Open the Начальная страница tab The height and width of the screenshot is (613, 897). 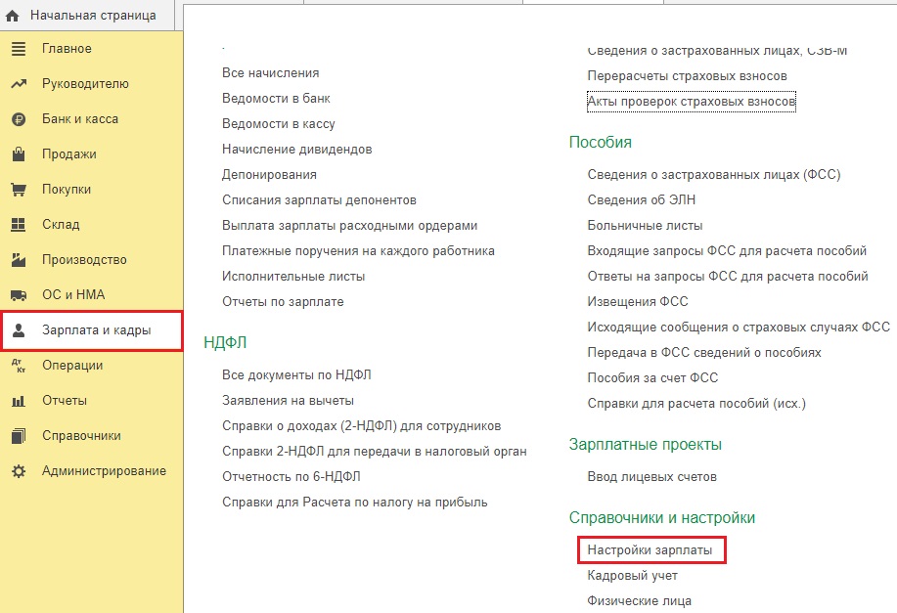tap(87, 16)
